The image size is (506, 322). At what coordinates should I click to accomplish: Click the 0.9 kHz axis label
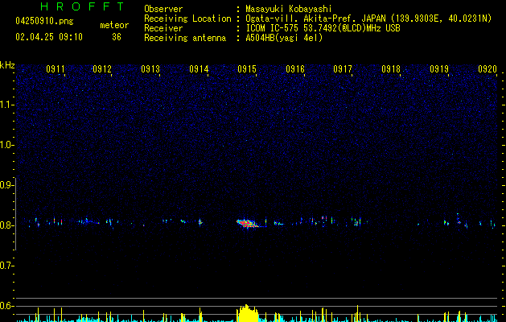click(6, 185)
